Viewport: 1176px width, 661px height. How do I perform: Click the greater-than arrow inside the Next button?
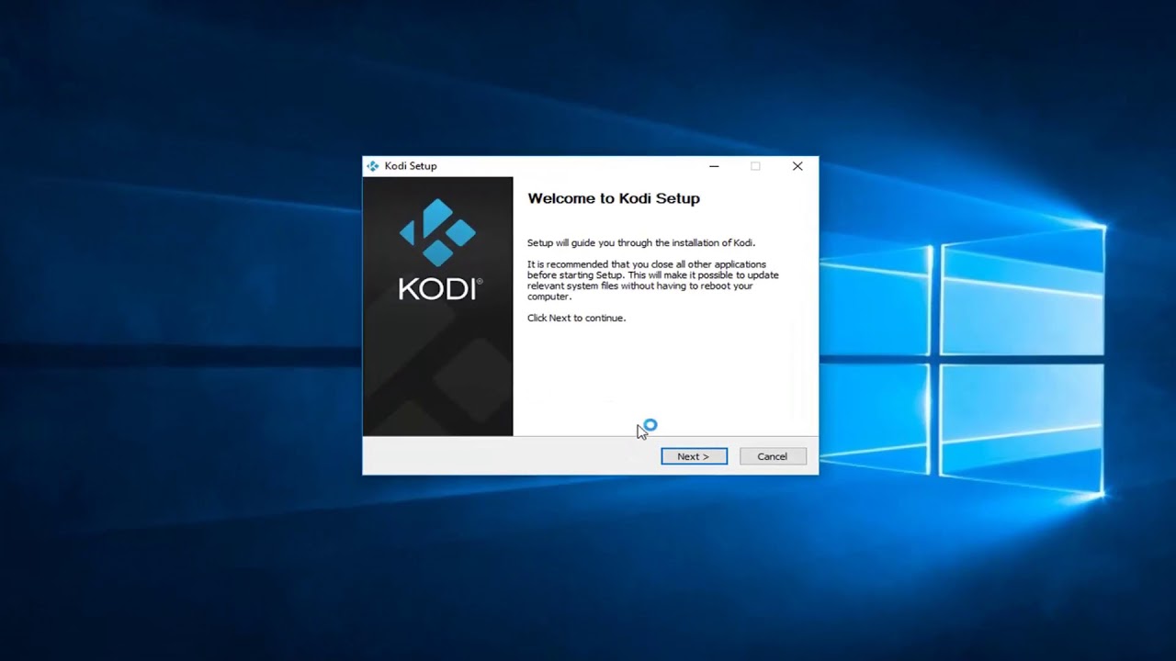point(706,456)
